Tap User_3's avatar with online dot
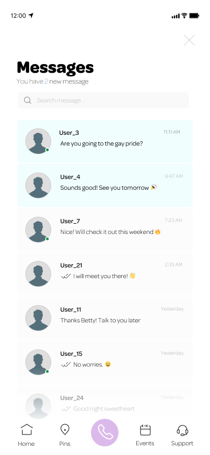Image resolution: width=210 pixels, height=455 pixels. [38, 141]
